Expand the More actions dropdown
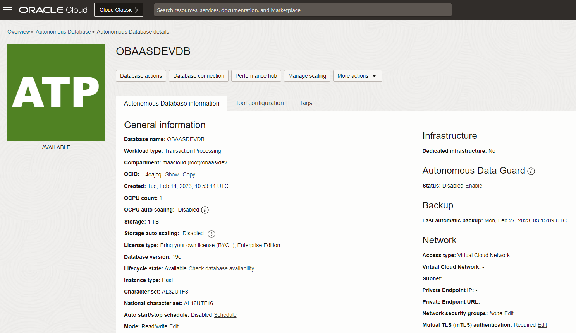 pyautogui.click(x=357, y=76)
